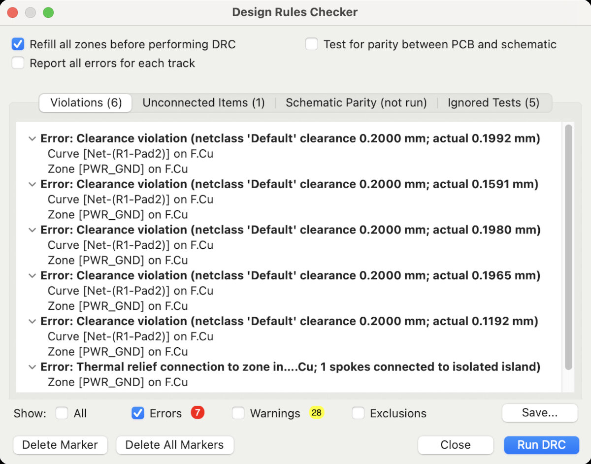
Task: Open the Schematic Parity tab
Action: [356, 102]
